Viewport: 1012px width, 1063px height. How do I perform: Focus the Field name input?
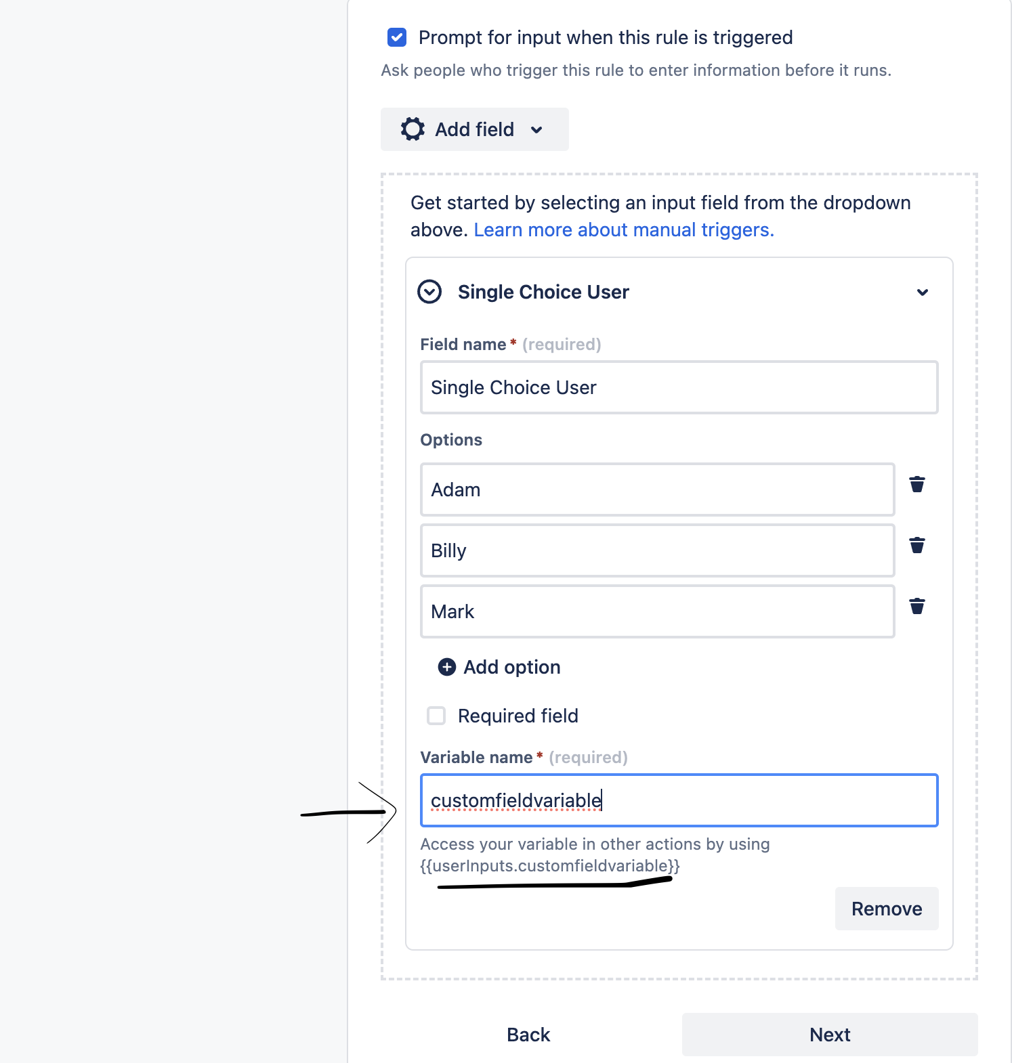click(679, 387)
